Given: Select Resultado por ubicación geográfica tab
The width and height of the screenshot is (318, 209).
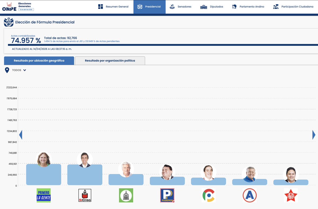Looking at the screenshot, I should coord(39,61).
